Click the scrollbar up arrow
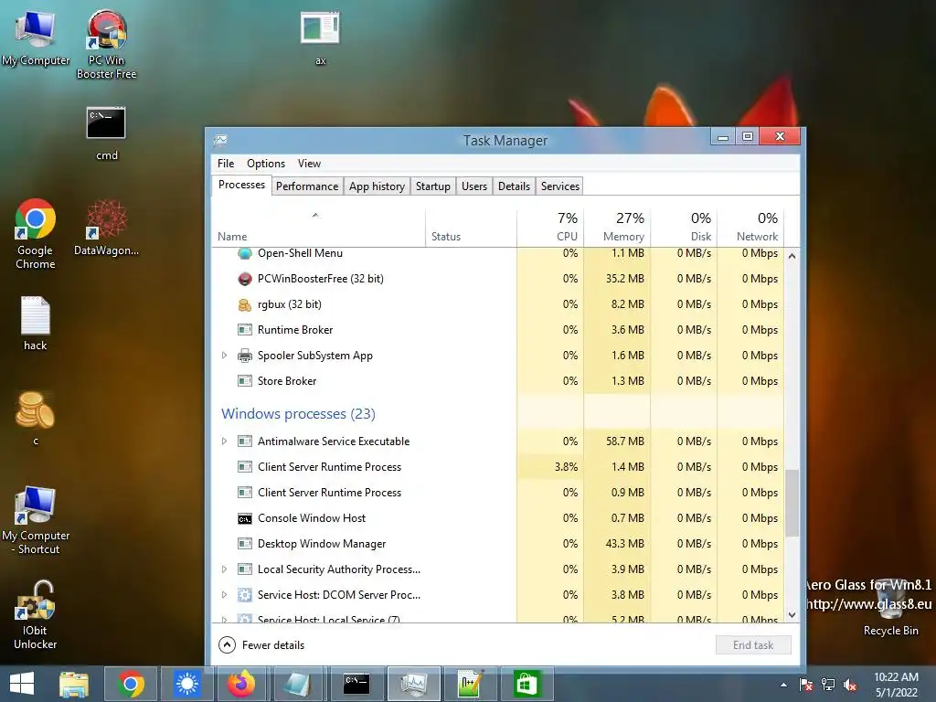 coord(792,256)
